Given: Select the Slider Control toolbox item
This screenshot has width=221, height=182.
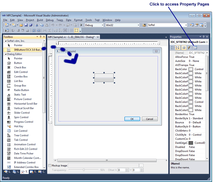Looking at the screenshot, I should click(x=22, y=113).
